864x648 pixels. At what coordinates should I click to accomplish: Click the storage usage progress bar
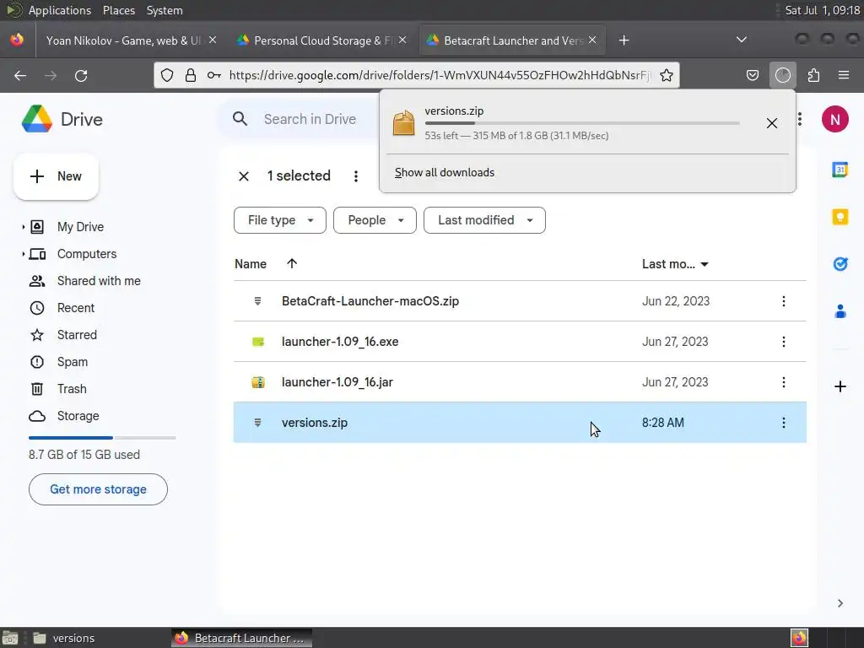click(x=102, y=438)
